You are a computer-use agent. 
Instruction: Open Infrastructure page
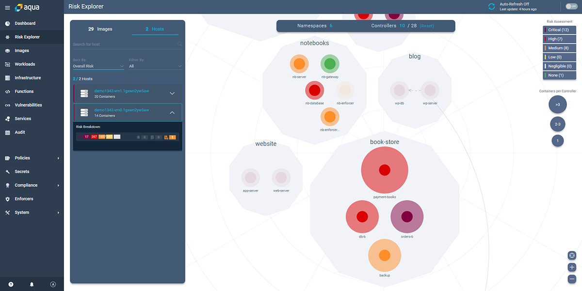(x=32, y=77)
